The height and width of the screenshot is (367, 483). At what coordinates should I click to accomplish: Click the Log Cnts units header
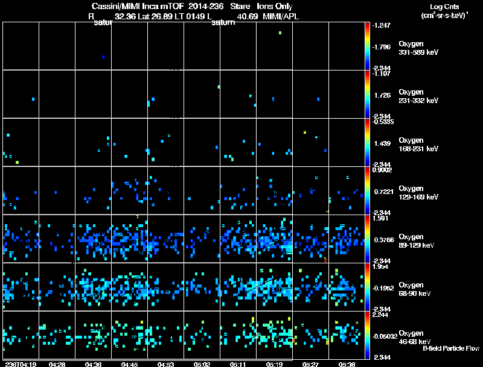pos(443,10)
